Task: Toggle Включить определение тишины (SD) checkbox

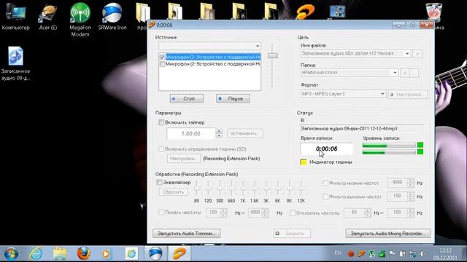Action: 161,148
